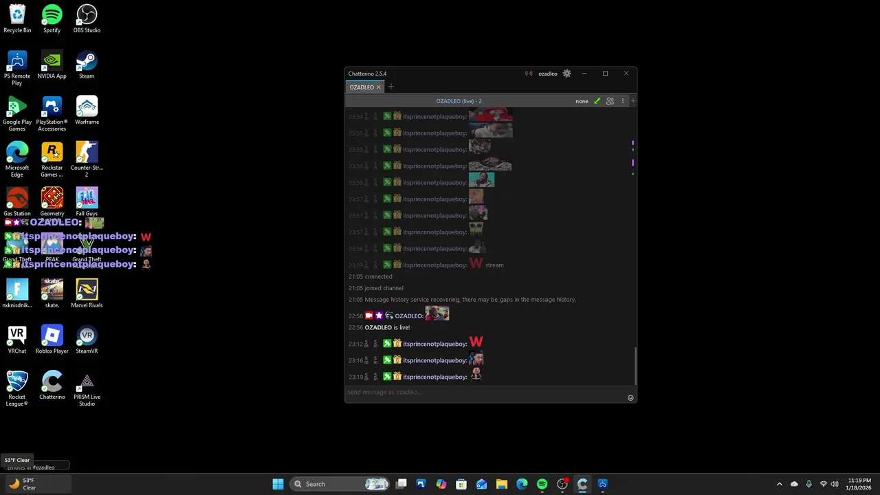Open Chatterino desktop shortcut
880x495 pixels.
click(52, 386)
